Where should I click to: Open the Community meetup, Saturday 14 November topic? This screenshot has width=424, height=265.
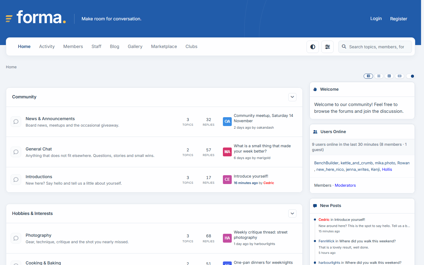pyautogui.click(x=264, y=118)
